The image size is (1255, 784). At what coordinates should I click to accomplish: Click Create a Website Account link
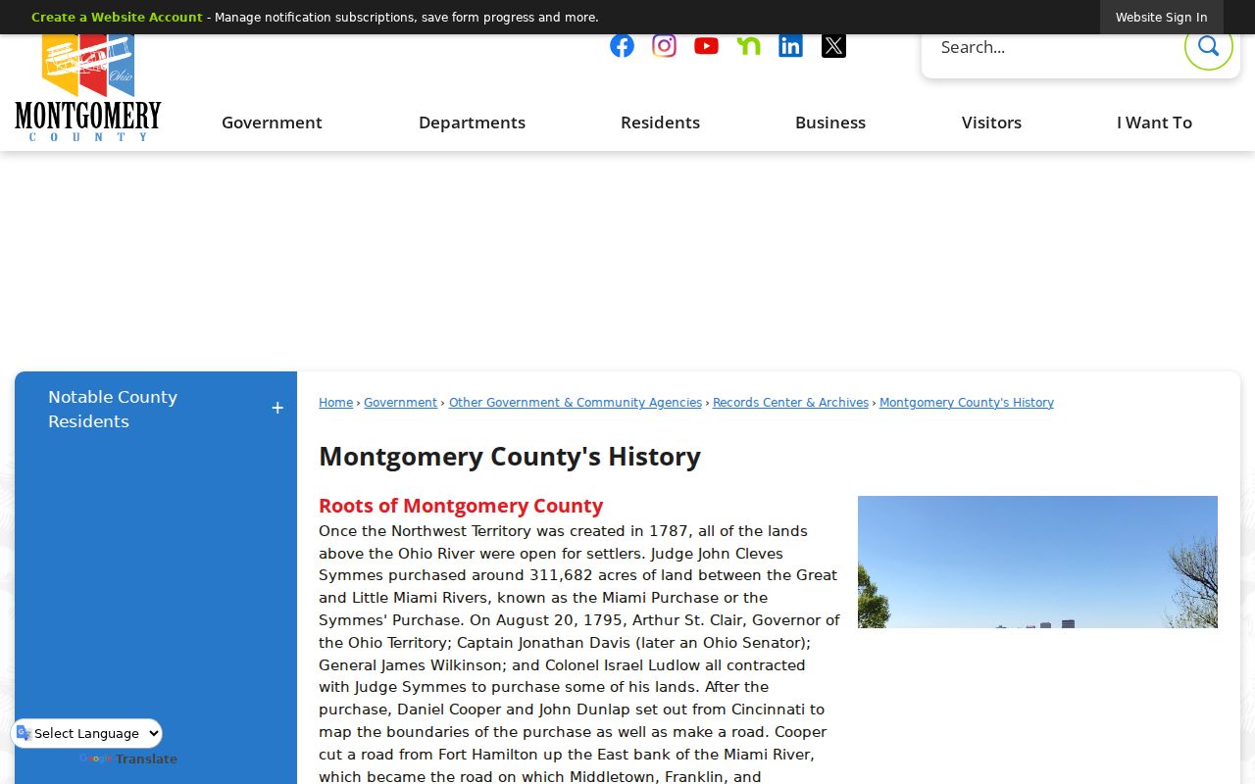117,18
